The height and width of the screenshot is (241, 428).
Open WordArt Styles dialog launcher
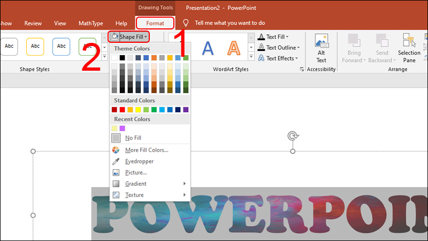pyautogui.click(x=302, y=70)
